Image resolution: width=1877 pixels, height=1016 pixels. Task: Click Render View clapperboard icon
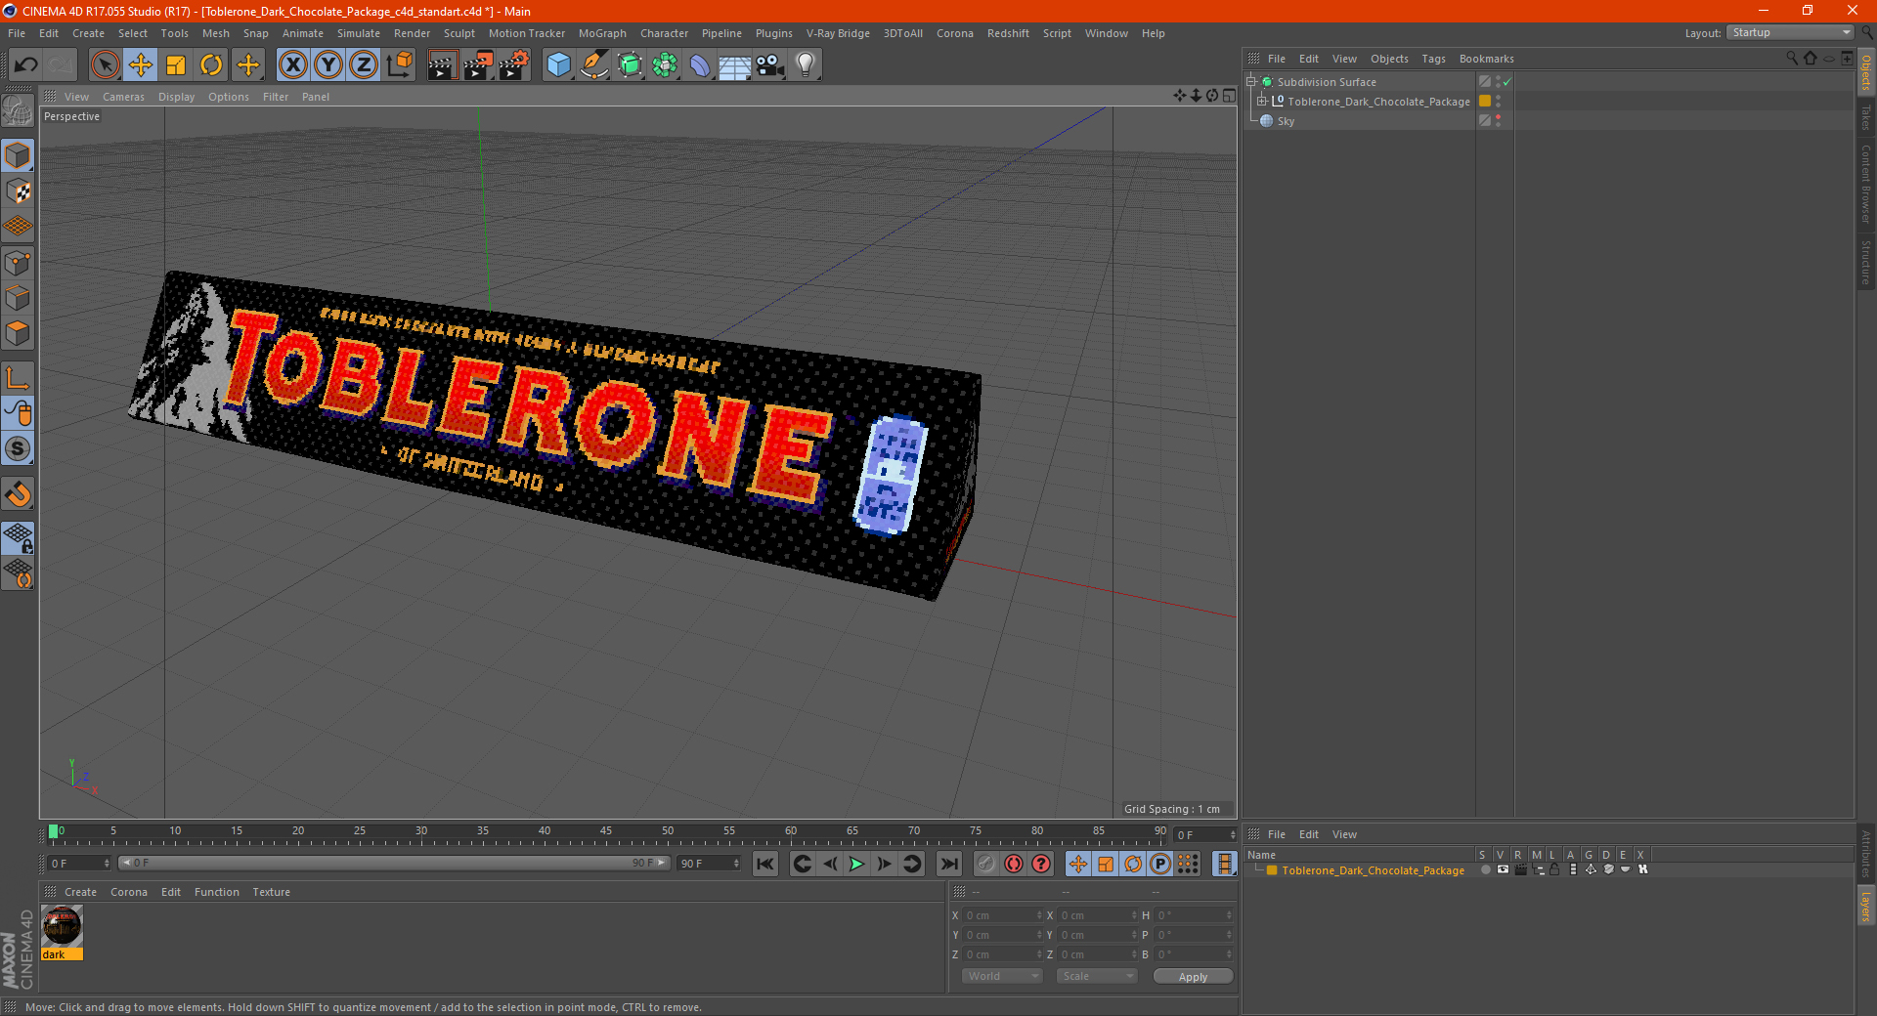442,65
